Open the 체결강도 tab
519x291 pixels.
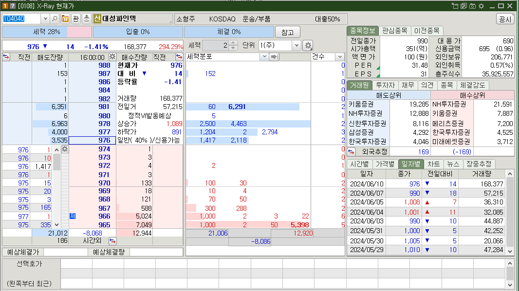pos(472,85)
